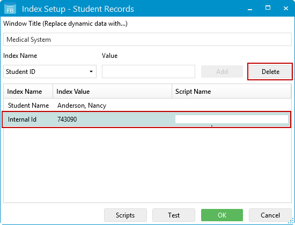Close the Index Setup window
This screenshot has height=225, width=295.
[x=286, y=8]
